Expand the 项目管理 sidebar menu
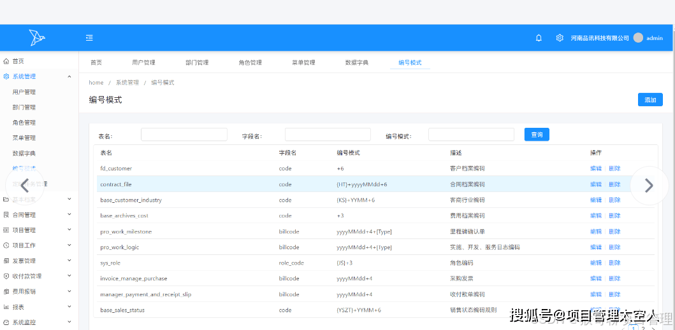675x330 pixels. [x=69, y=230]
